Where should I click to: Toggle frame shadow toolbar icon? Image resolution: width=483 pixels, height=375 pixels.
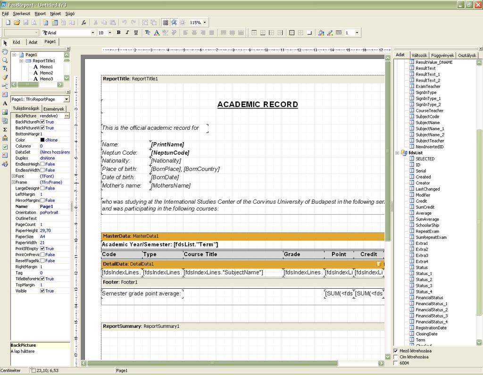pyautogui.click(x=309, y=33)
